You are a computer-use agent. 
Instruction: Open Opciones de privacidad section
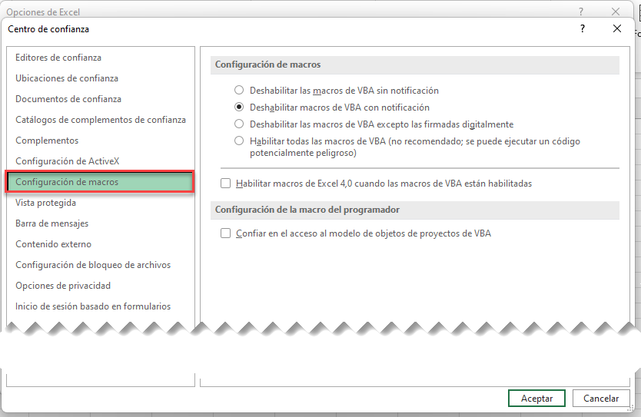point(100,286)
